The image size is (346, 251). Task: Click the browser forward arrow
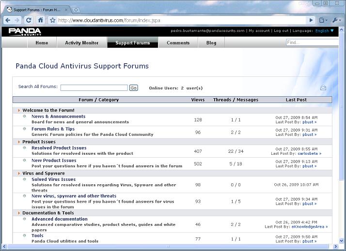tap(17, 20)
